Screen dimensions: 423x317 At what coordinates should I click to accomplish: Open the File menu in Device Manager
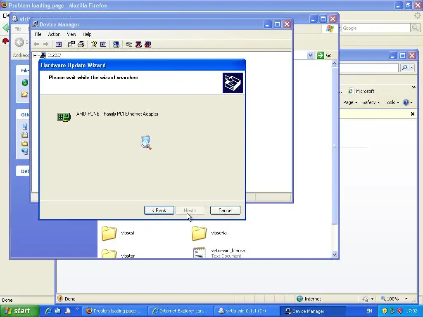coord(38,34)
